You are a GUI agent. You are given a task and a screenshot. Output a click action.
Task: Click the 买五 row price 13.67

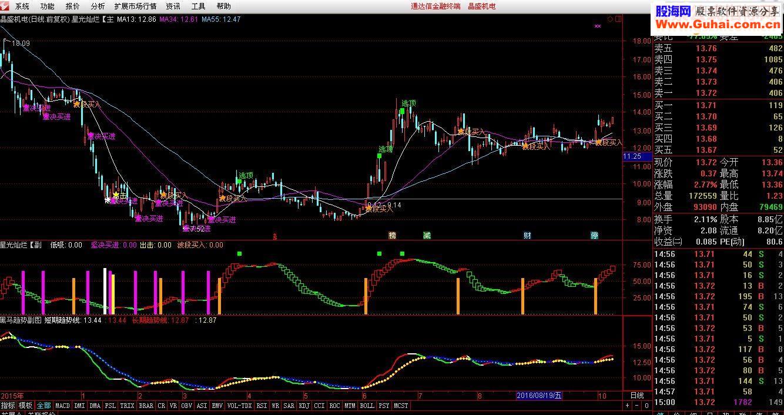[x=706, y=150]
